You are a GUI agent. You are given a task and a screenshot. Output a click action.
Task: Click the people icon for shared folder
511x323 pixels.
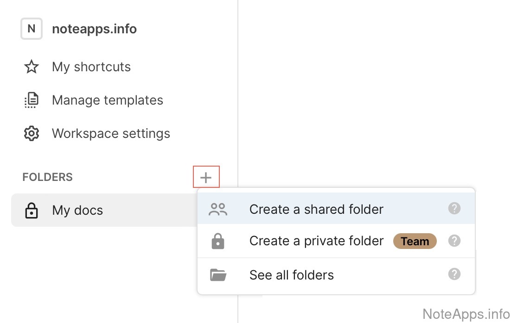[x=218, y=210]
